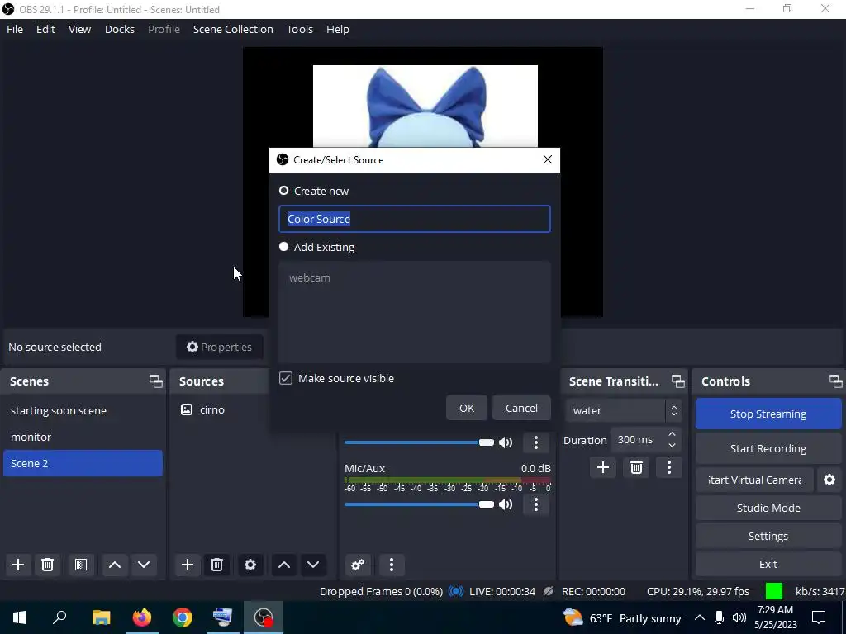Open the Scene Collection menu
Viewport: 846px width, 634px height.
tap(233, 29)
